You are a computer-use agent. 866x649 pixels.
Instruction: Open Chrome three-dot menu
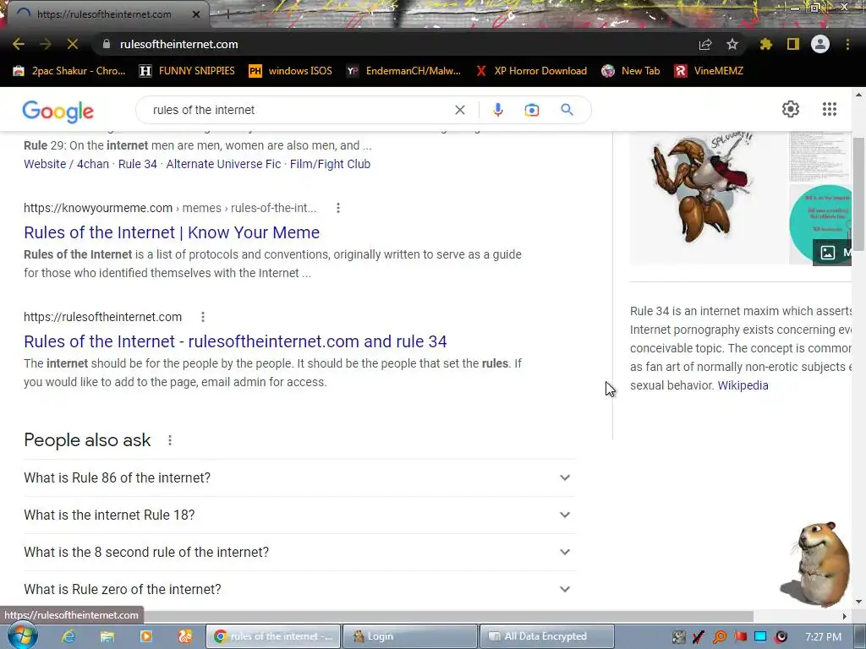point(847,44)
